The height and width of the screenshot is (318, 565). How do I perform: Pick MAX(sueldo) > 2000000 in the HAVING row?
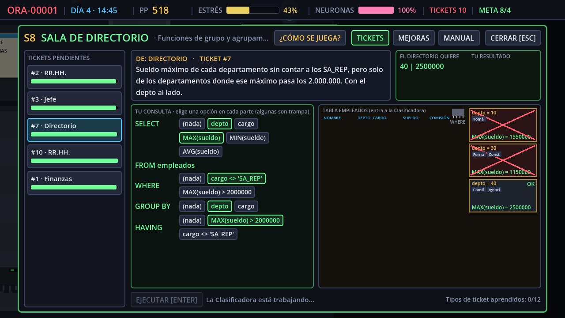(x=245, y=220)
